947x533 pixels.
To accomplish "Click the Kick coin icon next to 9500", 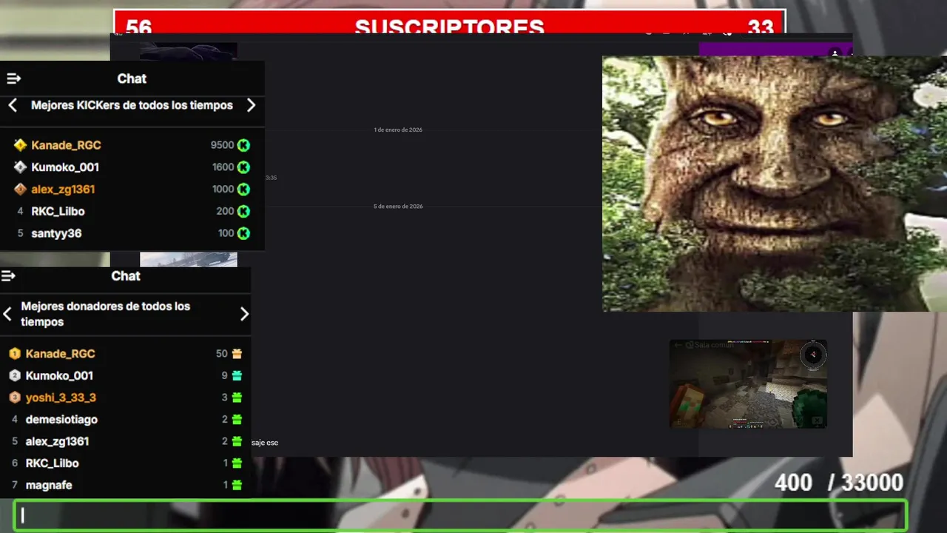I will pyautogui.click(x=243, y=145).
